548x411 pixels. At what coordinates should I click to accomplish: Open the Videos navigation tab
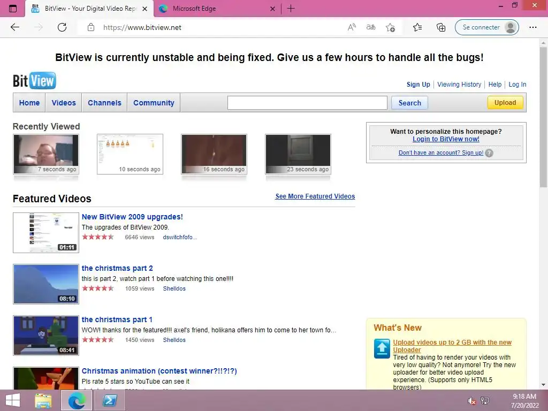click(64, 103)
